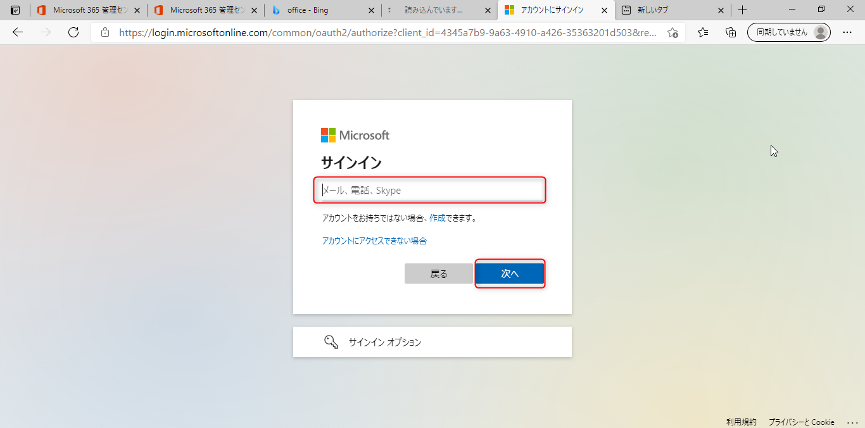Close the 新しいタブ tab
This screenshot has height=428, width=865.
pyautogui.click(x=721, y=10)
